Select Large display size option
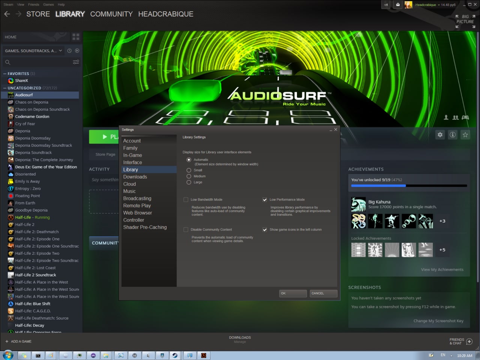The image size is (480, 360). (189, 182)
